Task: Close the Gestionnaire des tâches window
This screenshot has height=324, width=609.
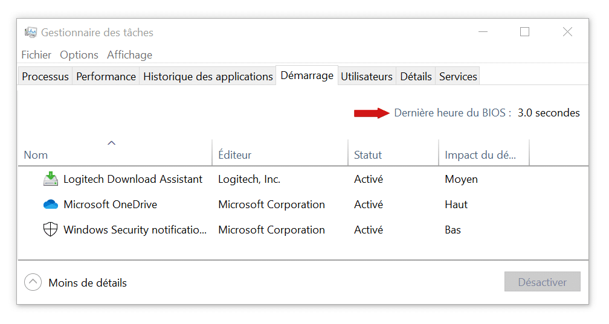Action: 567,32
